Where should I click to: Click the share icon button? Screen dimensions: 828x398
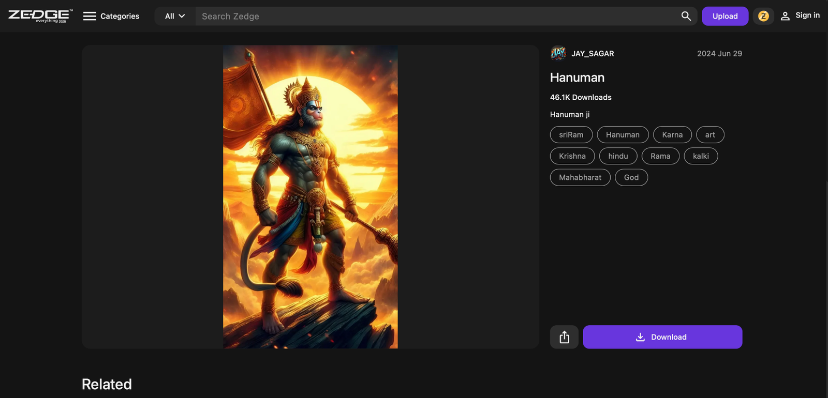pyautogui.click(x=564, y=337)
